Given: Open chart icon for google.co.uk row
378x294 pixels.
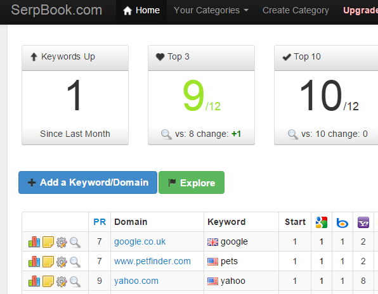Looking at the screenshot, I should (34, 242).
